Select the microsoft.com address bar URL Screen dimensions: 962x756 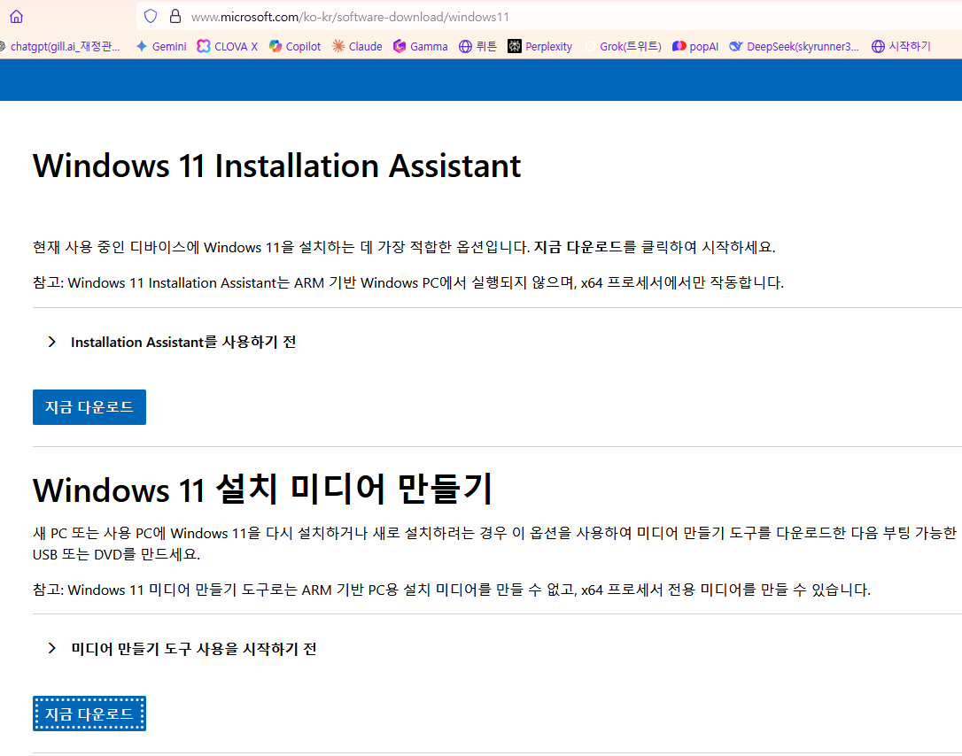click(350, 17)
